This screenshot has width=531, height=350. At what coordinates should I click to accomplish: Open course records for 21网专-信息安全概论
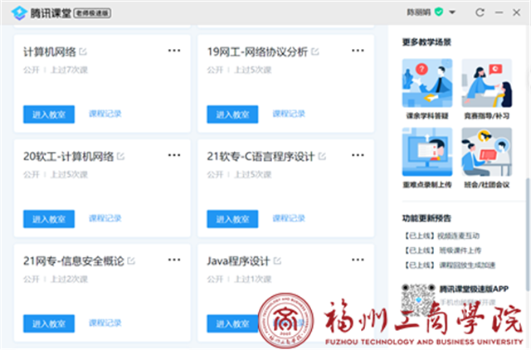[105, 323]
